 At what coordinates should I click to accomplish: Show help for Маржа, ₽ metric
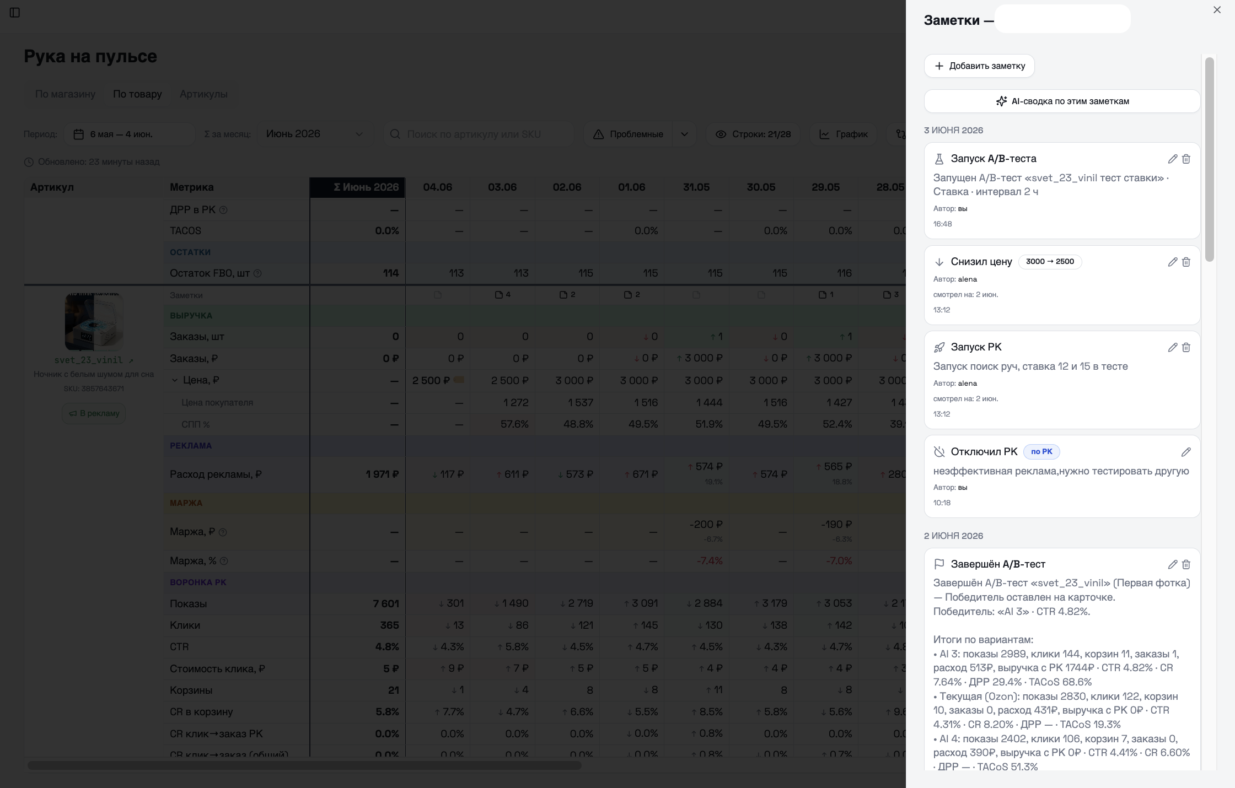tap(223, 532)
